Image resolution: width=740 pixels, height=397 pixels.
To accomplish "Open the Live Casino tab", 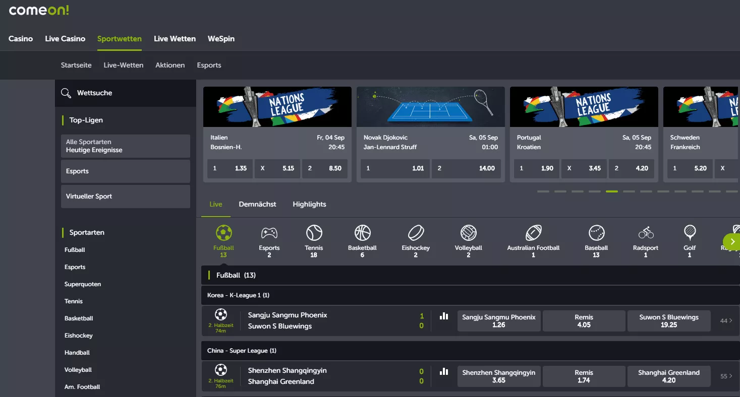I will (x=65, y=39).
